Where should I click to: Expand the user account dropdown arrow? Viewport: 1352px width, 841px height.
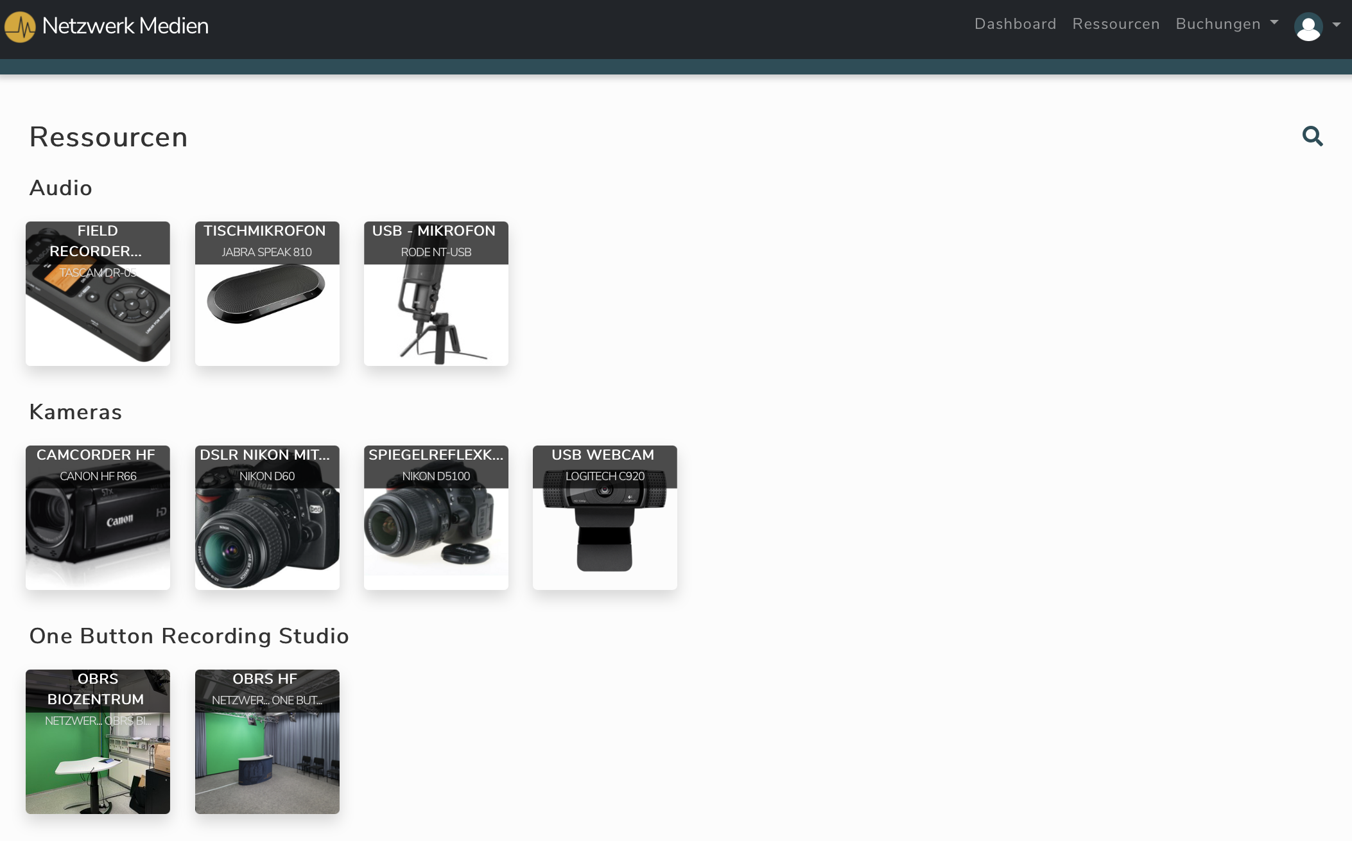point(1337,24)
